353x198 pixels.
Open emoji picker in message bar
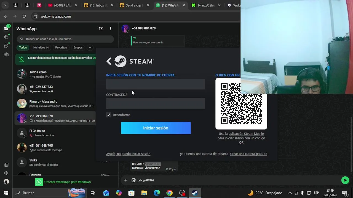pos(133,180)
